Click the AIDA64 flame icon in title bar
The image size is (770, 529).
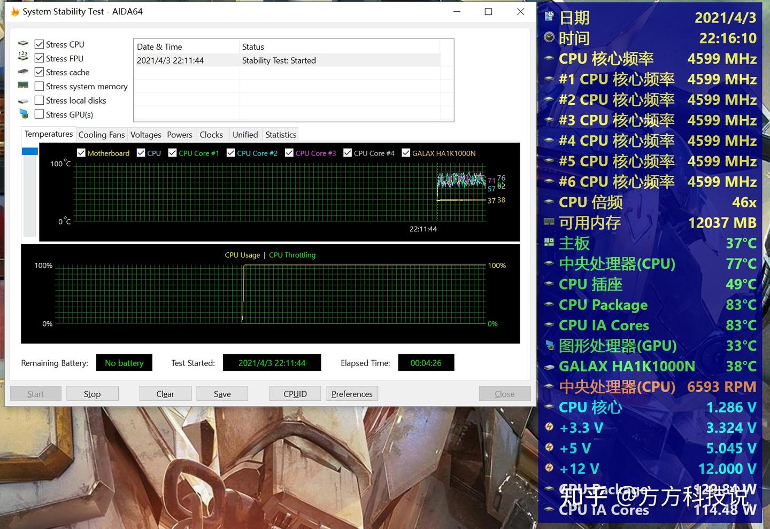(14, 11)
